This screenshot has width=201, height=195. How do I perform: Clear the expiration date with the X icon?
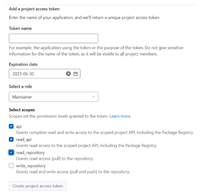tap(68, 74)
